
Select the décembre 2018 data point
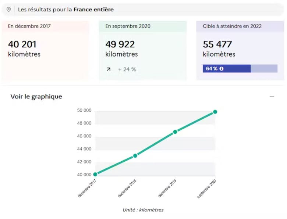pyautogui.click(x=135, y=156)
